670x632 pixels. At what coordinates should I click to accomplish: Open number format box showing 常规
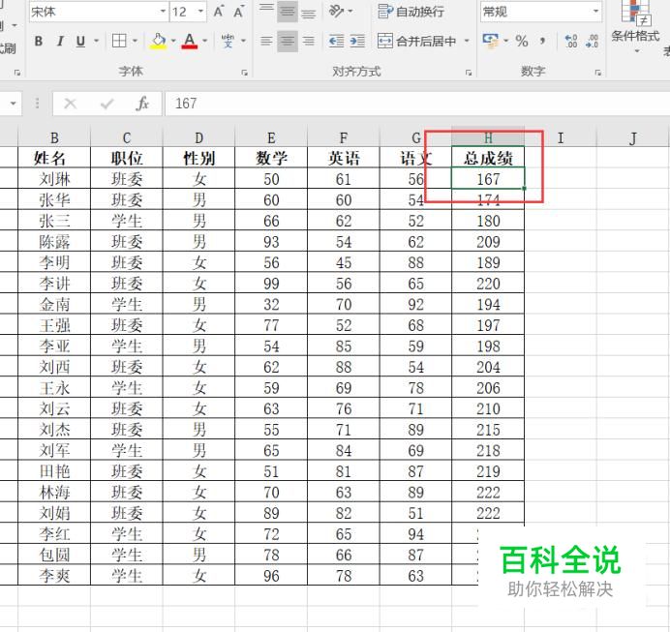tap(541, 12)
